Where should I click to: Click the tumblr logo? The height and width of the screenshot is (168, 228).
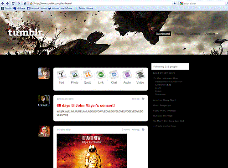tap(26, 32)
